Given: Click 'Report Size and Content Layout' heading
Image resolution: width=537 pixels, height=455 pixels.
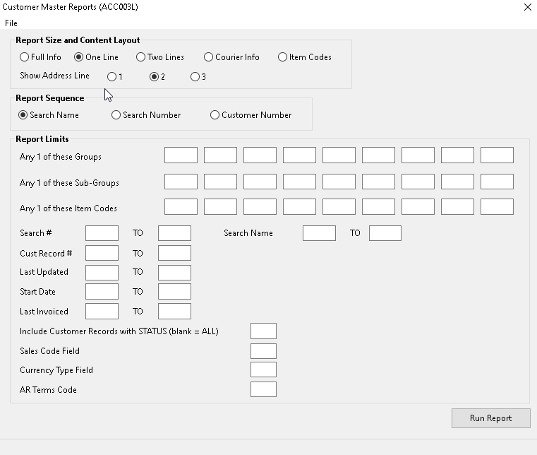Looking at the screenshot, I should [x=78, y=40].
